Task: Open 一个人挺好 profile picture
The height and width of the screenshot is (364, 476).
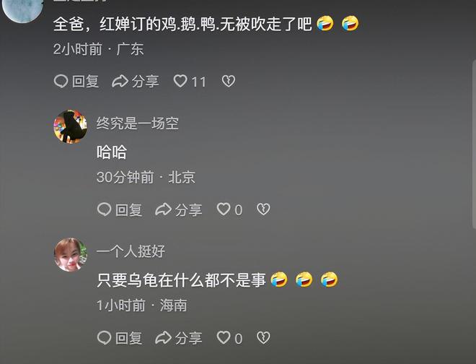Action: (x=71, y=255)
